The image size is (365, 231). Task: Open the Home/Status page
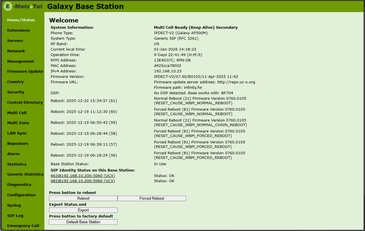click(x=21, y=20)
